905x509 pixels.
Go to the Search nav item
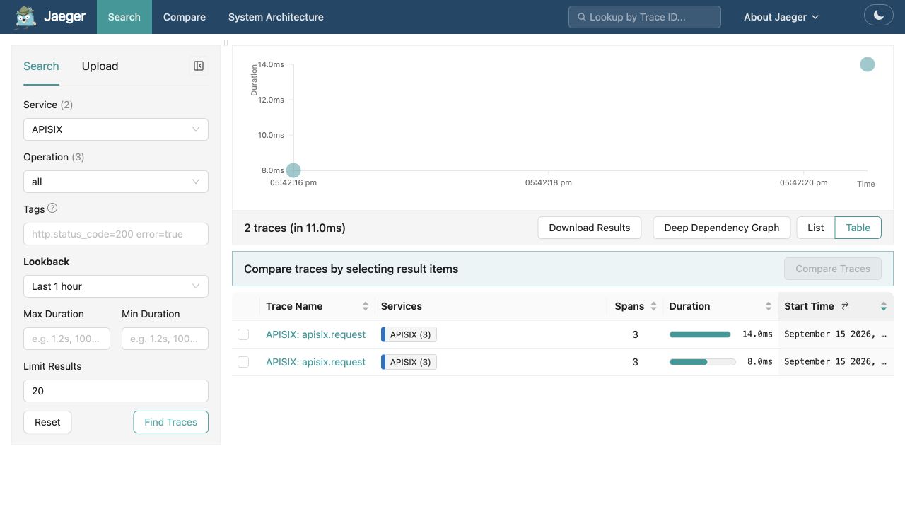(x=124, y=17)
